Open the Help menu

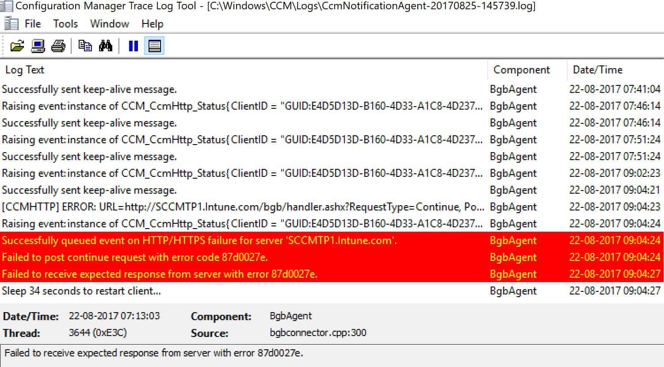[153, 24]
